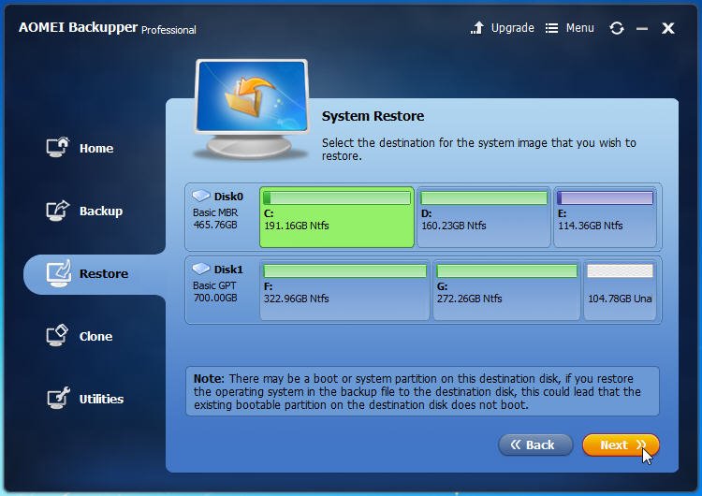Screen dimensions: 702x496
Task: Click the Disk1 label text
Action: click(228, 270)
